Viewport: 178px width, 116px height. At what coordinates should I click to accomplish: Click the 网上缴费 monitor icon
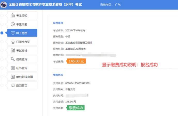click(13, 33)
